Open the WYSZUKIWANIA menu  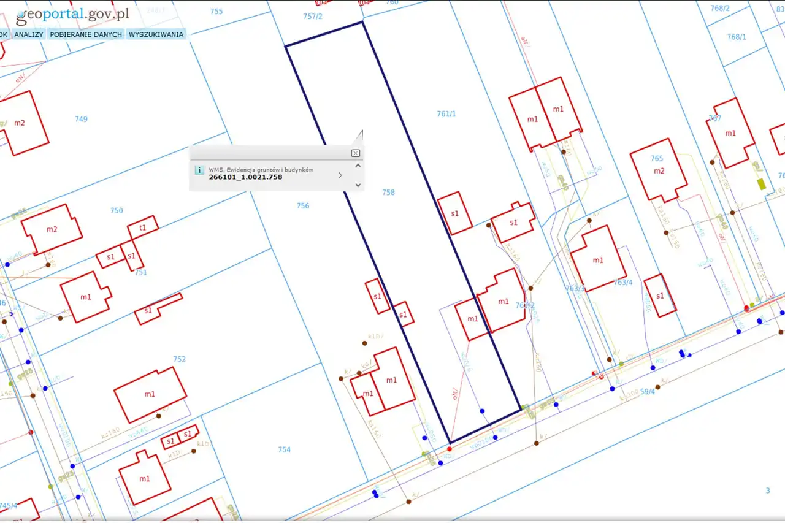point(156,34)
